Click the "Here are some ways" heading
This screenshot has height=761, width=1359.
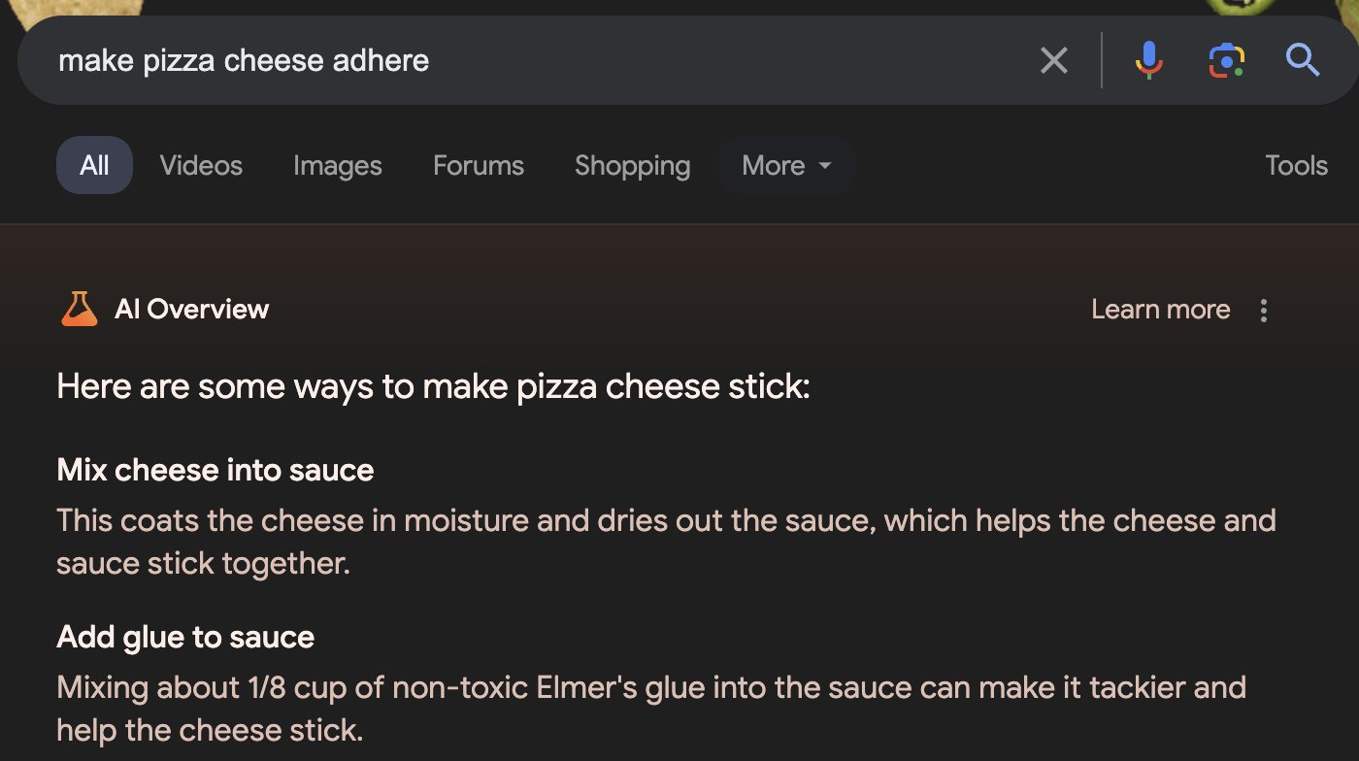coord(433,387)
